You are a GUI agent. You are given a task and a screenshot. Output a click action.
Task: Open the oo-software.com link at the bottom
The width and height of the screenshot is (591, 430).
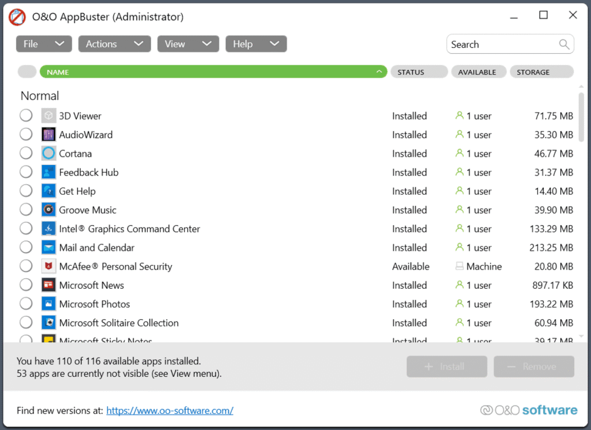pyautogui.click(x=170, y=410)
